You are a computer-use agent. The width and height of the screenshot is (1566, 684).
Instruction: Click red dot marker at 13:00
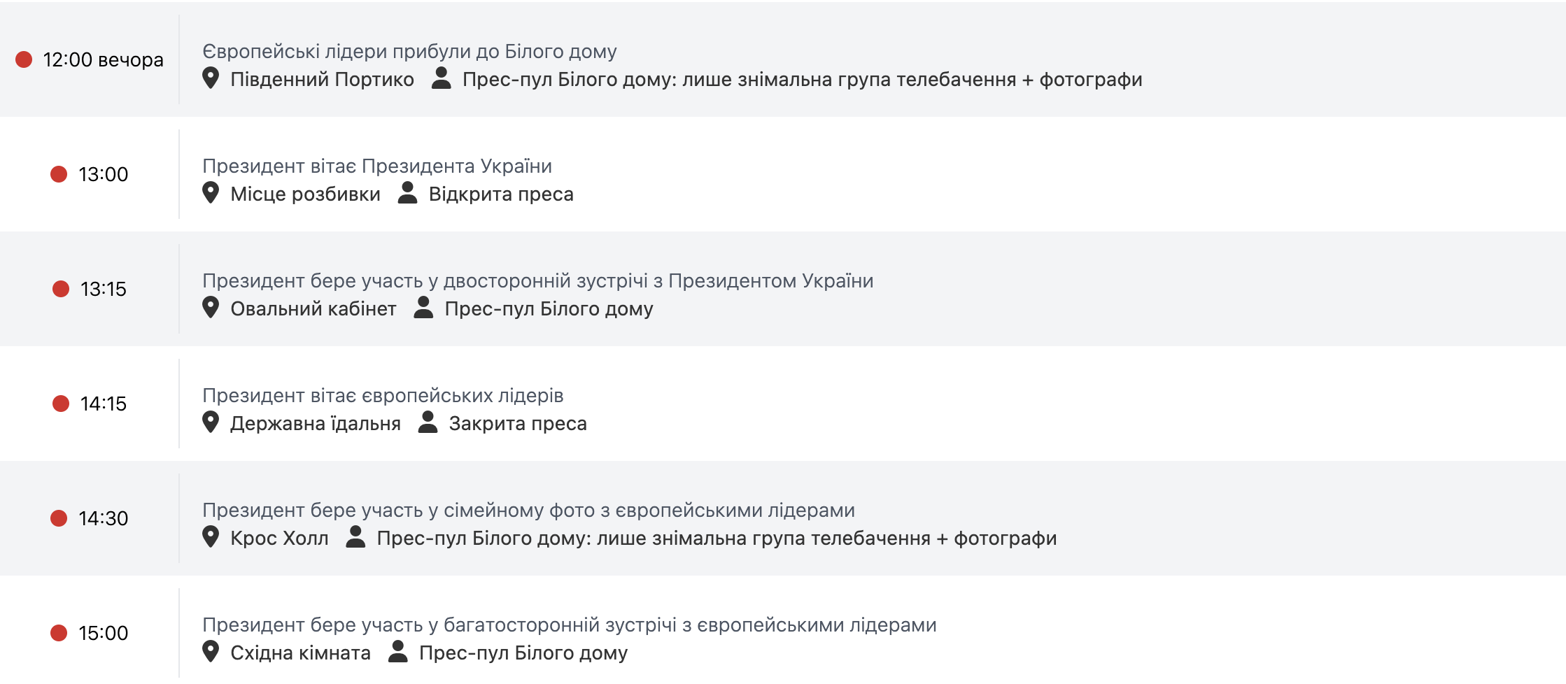(59, 174)
